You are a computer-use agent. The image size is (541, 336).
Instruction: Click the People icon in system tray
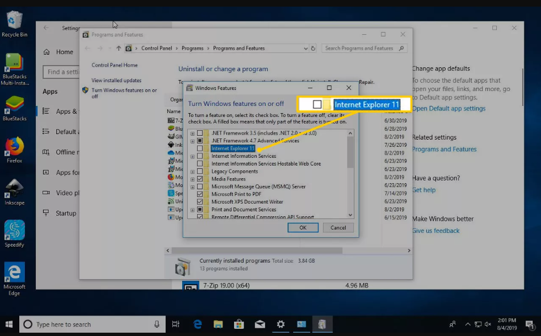[x=452, y=324]
